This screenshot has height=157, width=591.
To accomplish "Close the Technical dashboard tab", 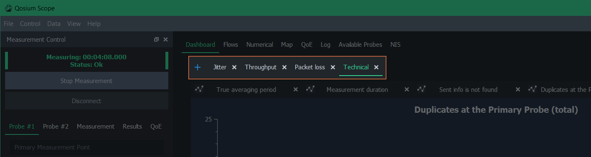I will 376,67.
